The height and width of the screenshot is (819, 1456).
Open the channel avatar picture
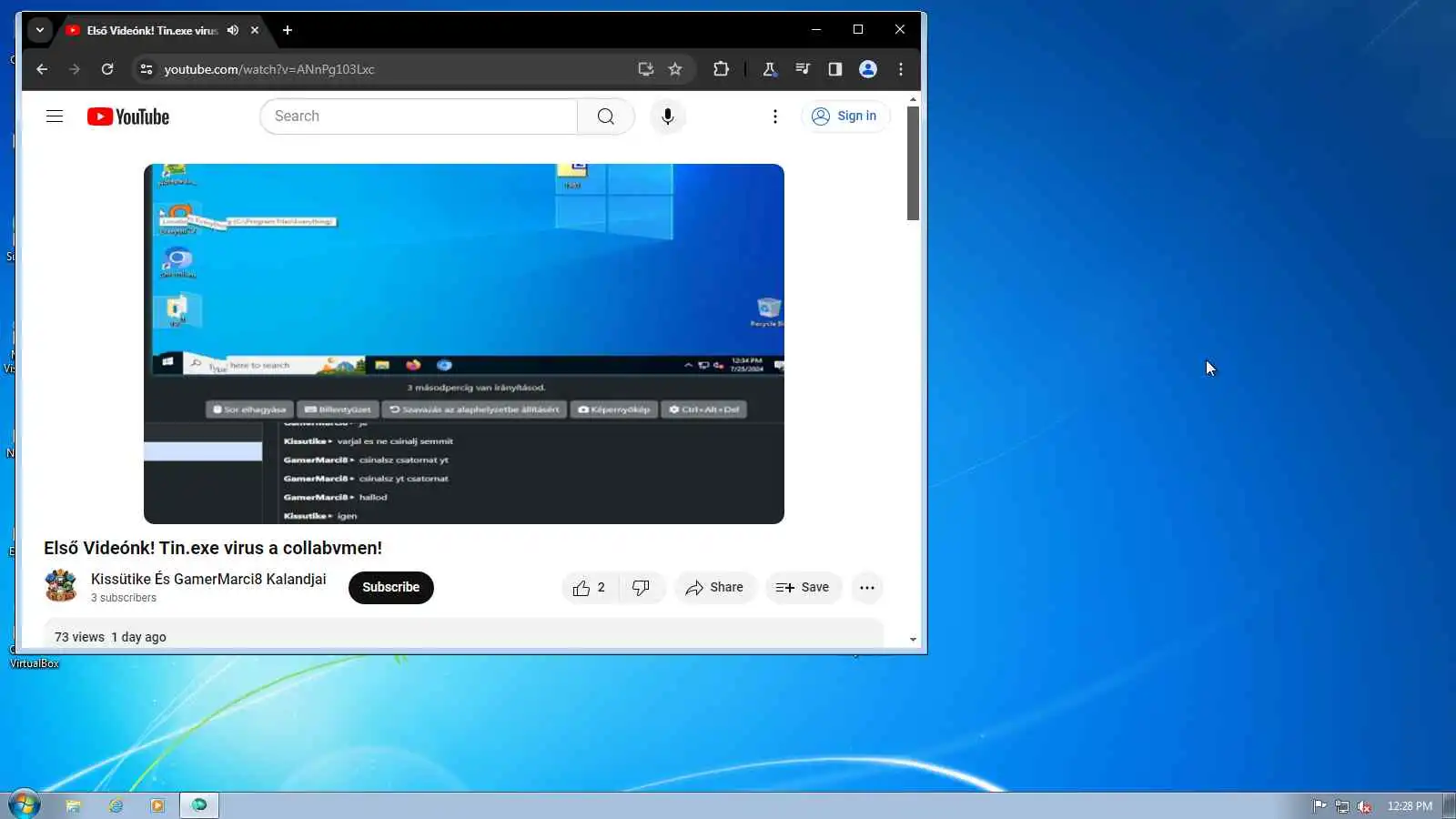click(x=61, y=586)
